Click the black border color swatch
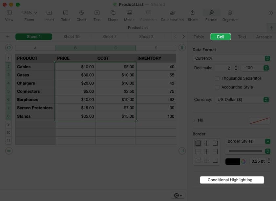 click(233, 161)
